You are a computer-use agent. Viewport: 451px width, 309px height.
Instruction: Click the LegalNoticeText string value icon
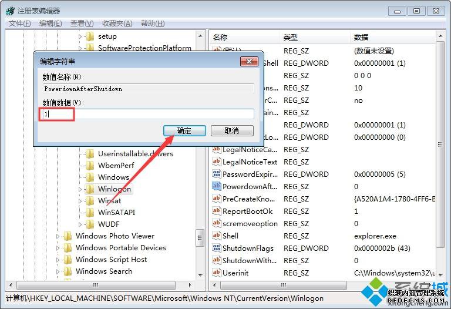tap(216, 162)
